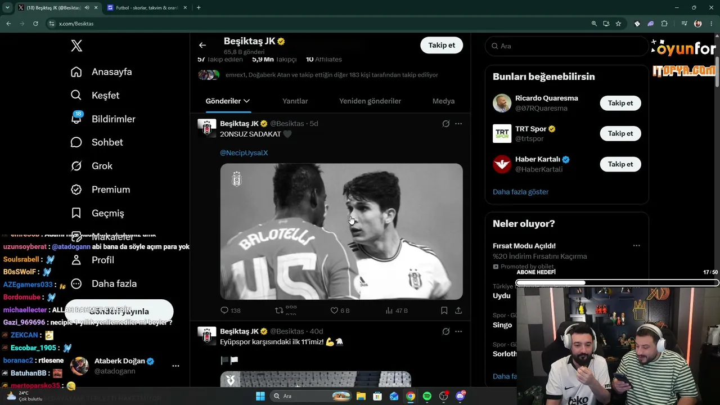Screen dimensions: 720x405
Task: View analytics of 20NSUZ SADAKAT post
Action: tap(397, 310)
